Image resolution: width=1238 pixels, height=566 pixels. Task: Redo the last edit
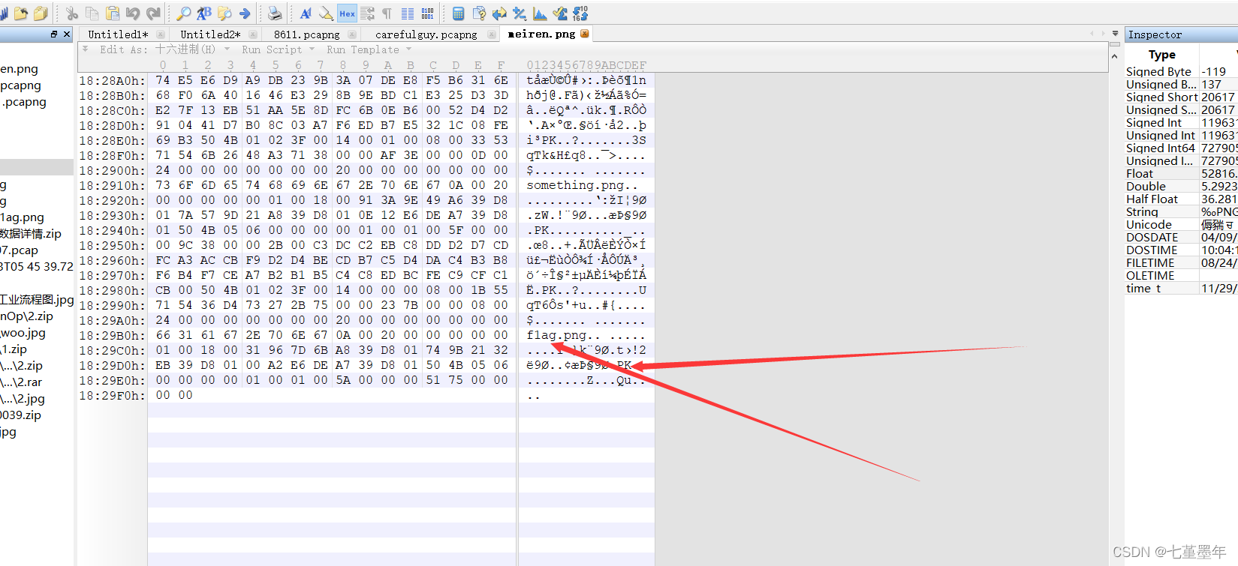[153, 13]
